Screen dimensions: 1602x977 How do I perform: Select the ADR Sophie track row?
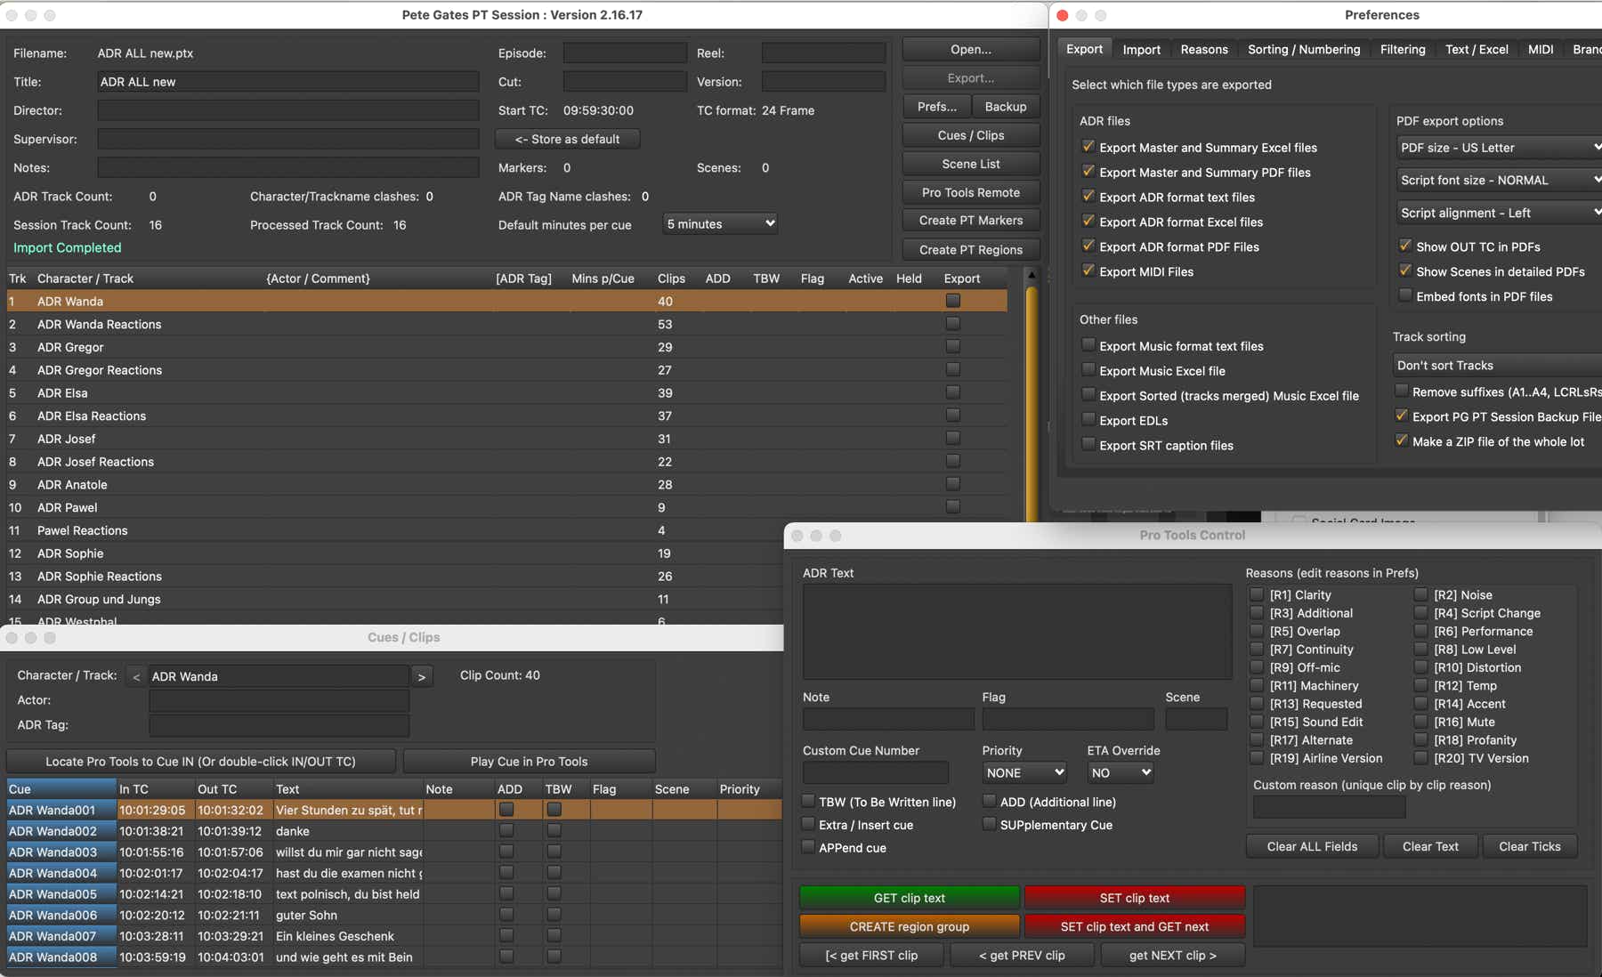tap(394, 553)
